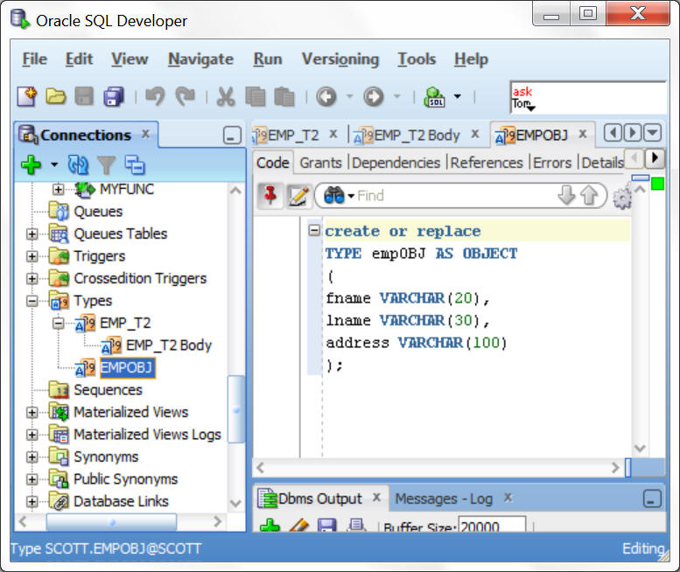Click the Find text input field
The width and height of the screenshot is (680, 572).
pyautogui.click(x=455, y=196)
